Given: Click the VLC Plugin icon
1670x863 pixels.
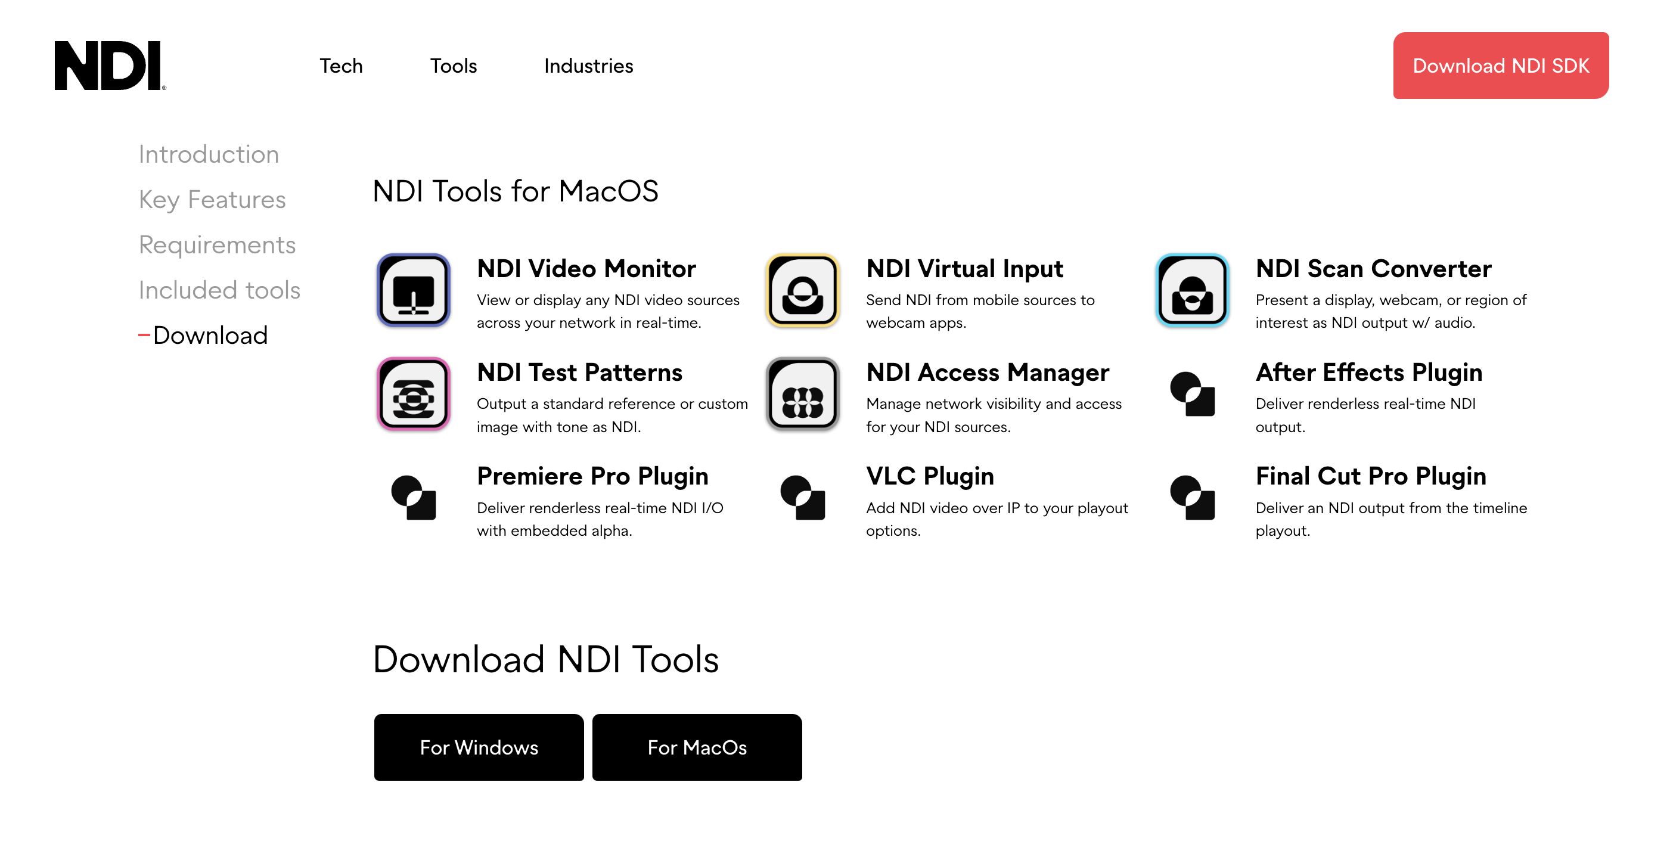Looking at the screenshot, I should coord(803,497).
